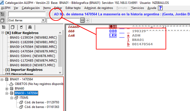Open the Adminst. de registros menu
Screen dimensions: 190x111
(x=99, y=8)
